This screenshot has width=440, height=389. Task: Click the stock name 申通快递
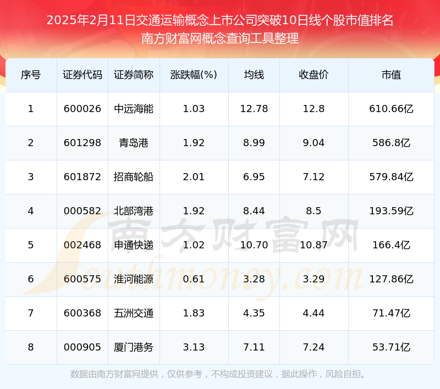pos(134,245)
